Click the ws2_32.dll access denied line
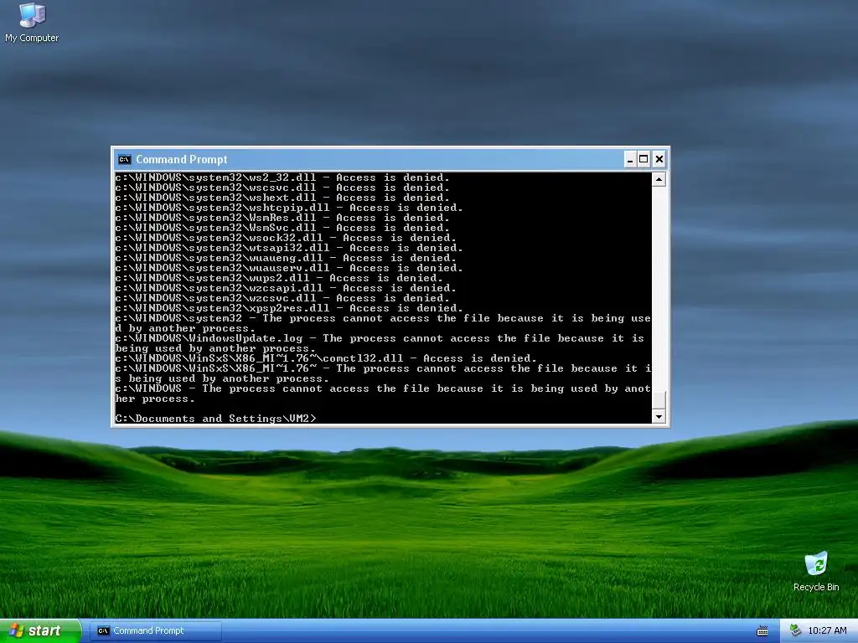Screen dimensions: 858x643 tap(282, 177)
